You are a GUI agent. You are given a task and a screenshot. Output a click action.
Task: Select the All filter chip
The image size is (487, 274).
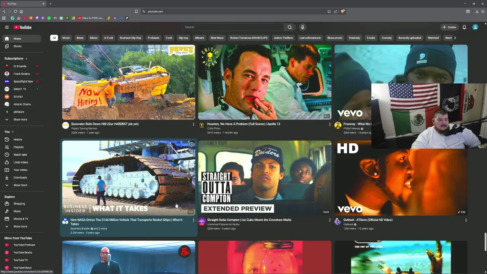pos(54,38)
